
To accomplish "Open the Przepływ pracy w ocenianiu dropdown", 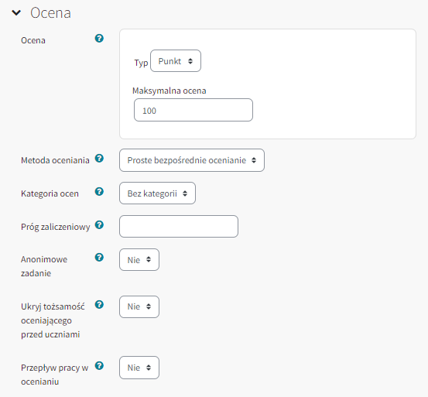I will point(139,368).
